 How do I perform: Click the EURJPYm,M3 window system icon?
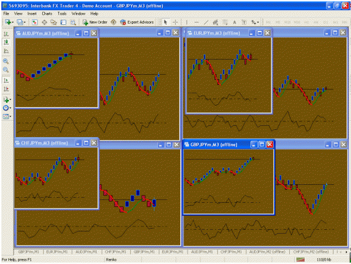[x=190, y=33]
